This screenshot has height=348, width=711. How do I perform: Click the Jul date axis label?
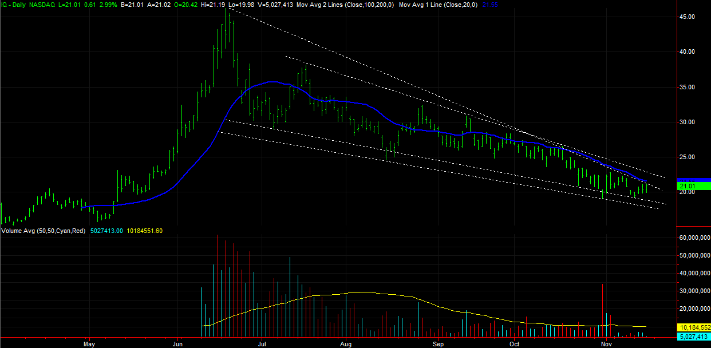click(x=262, y=344)
